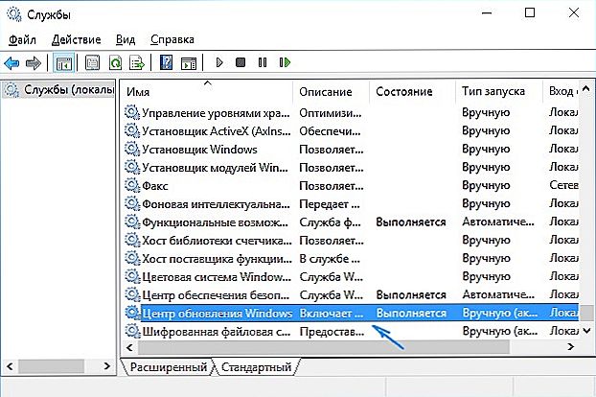The height and width of the screenshot is (397, 596).
Task: Sort by the Тип запуска column header
Action: [499, 92]
